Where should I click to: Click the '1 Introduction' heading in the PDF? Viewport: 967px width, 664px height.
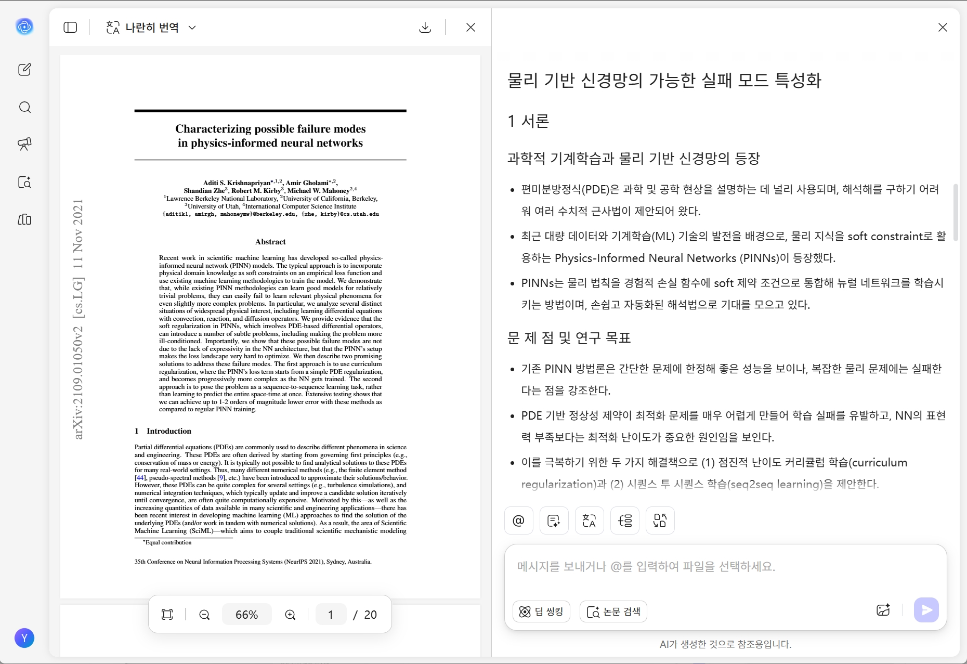[x=163, y=431]
